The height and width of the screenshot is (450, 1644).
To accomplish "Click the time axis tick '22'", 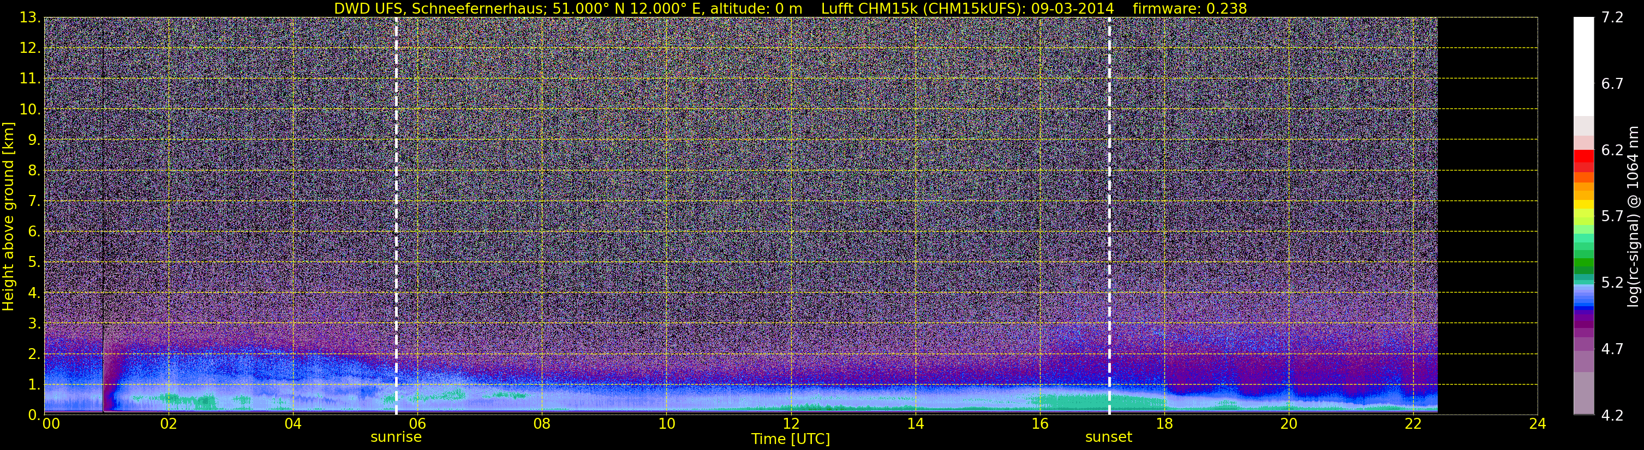I will coord(1413,424).
